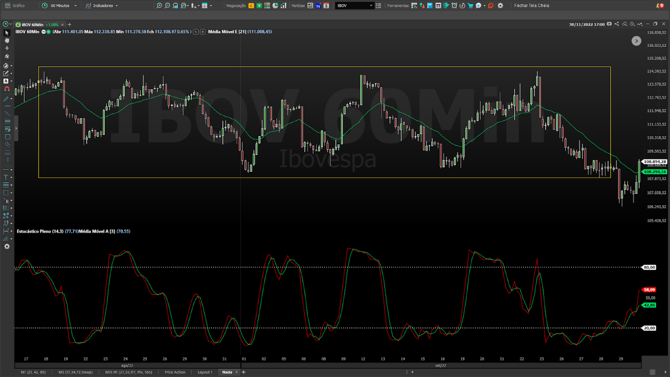Screen dimensions: 670x377
Task: Click the zoom in chart icon
Action: click(x=159, y=6)
